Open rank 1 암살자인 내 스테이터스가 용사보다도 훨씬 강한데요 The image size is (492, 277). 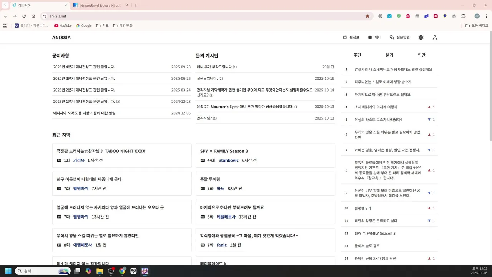(x=393, y=70)
